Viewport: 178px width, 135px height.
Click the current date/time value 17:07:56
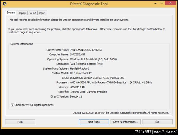tap(86, 50)
